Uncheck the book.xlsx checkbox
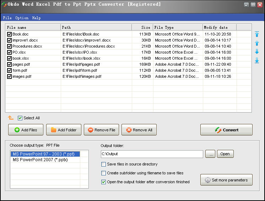Screen dimensions: 265x201 [x=9, y=59]
